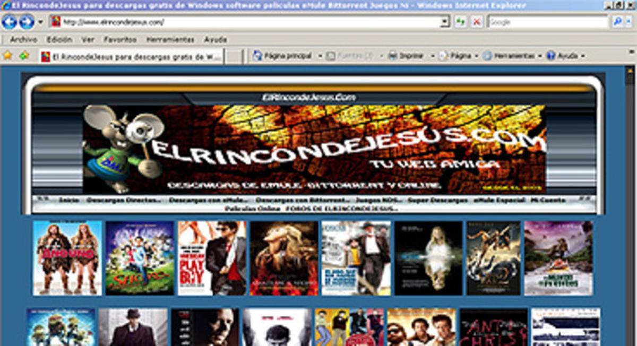
Task: Open the search provider dropdown arrow
Action: click(629, 22)
